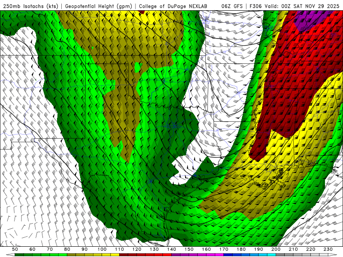Click the 50 label on the color scale
Viewport: 343px width, 257px height.
click(x=15, y=249)
